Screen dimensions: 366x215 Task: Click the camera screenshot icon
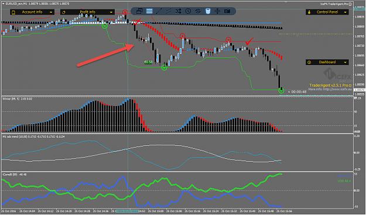coord(227,11)
